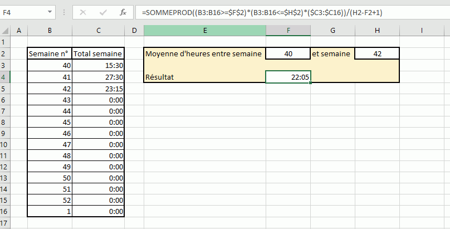
Task: Cancel the formula edit with the X icon
Action: (83, 13)
